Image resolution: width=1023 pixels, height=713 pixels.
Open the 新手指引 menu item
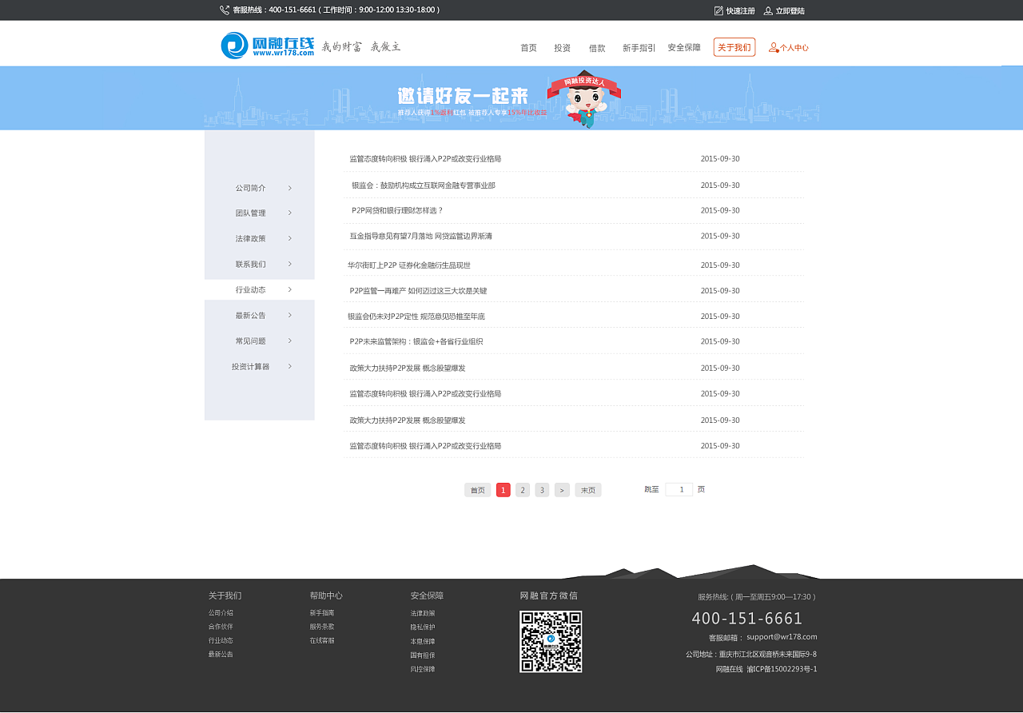coord(639,48)
